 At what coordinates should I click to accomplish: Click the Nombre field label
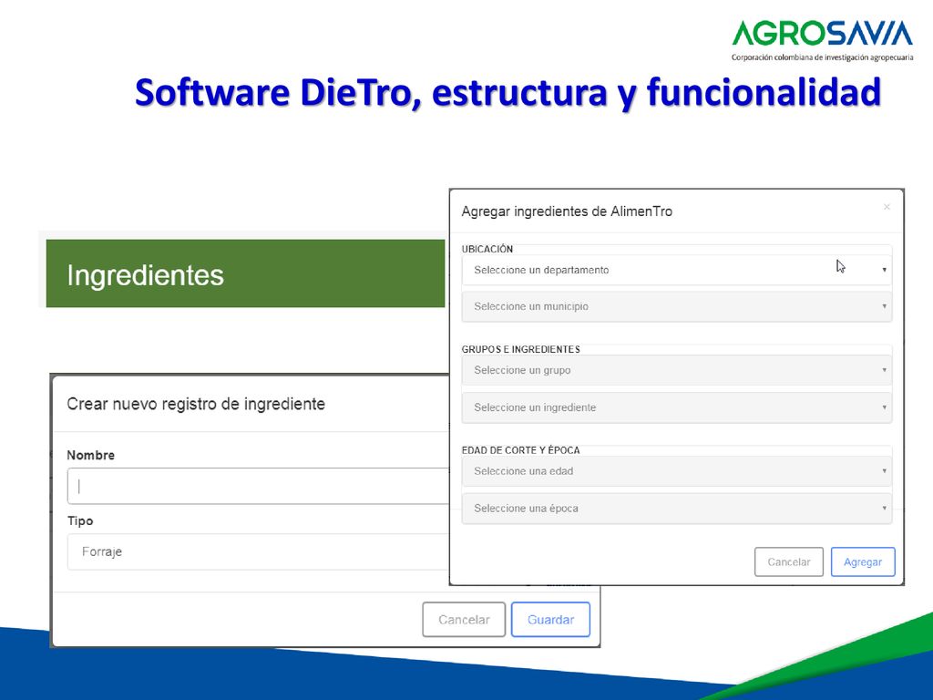pyautogui.click(x=90, y=456)
